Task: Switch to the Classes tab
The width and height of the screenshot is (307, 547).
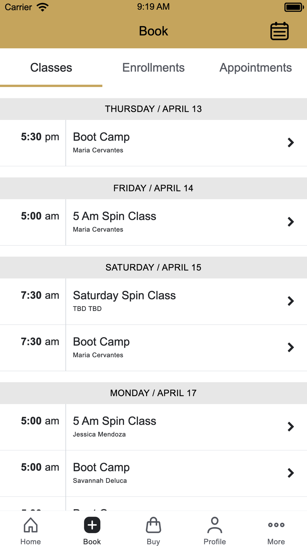Action: pyautogui.click(x=51, y=68)
